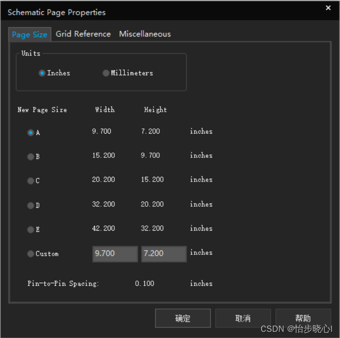Image resolution: width=340 pixels, height=338 pixels.
Task: Set page size to E
Action: (31, 230)
